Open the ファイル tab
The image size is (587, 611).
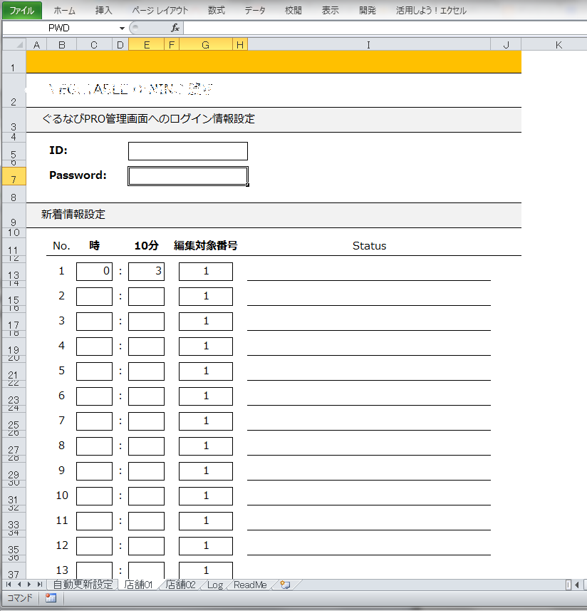[x=22, y=11]
